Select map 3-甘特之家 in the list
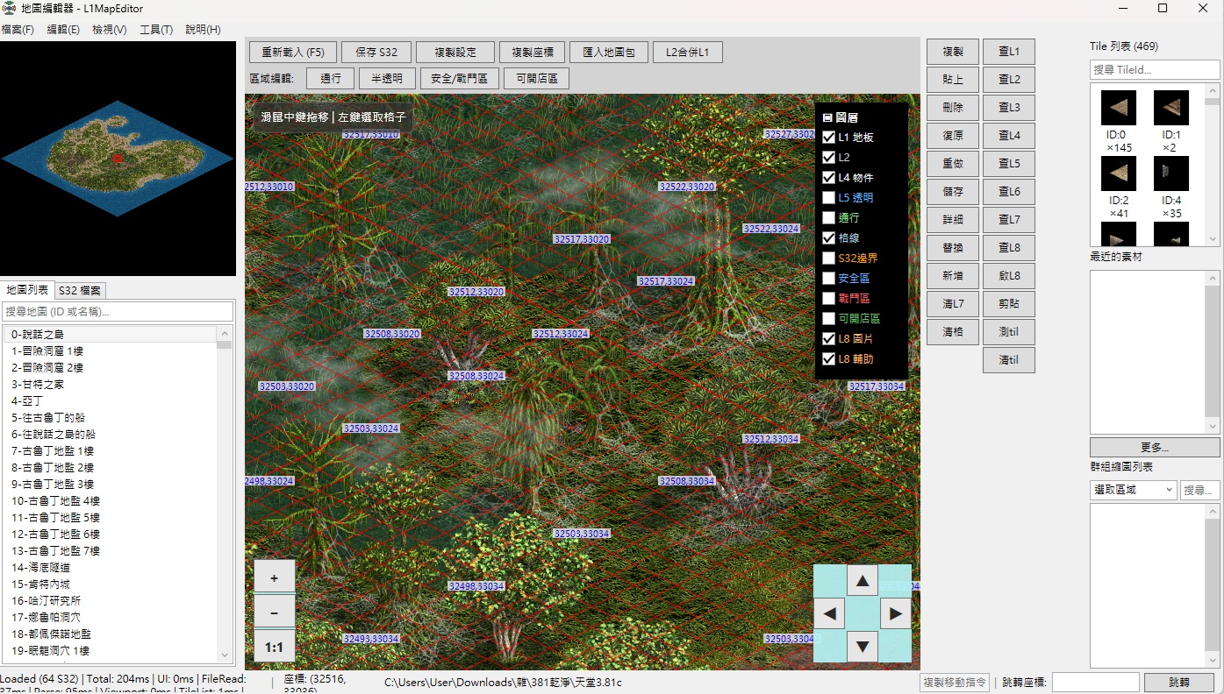 110,384
